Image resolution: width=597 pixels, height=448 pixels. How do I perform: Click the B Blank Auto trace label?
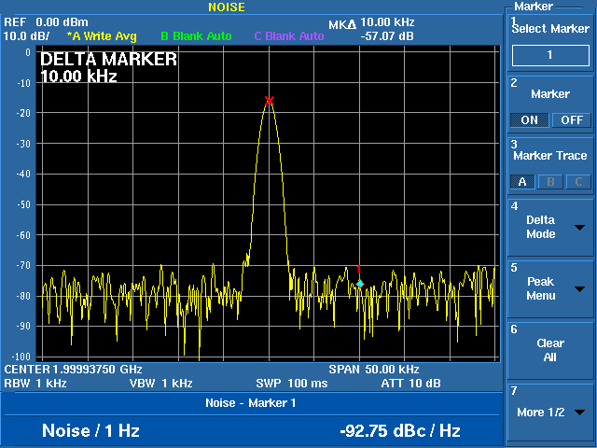pos(196,36)
